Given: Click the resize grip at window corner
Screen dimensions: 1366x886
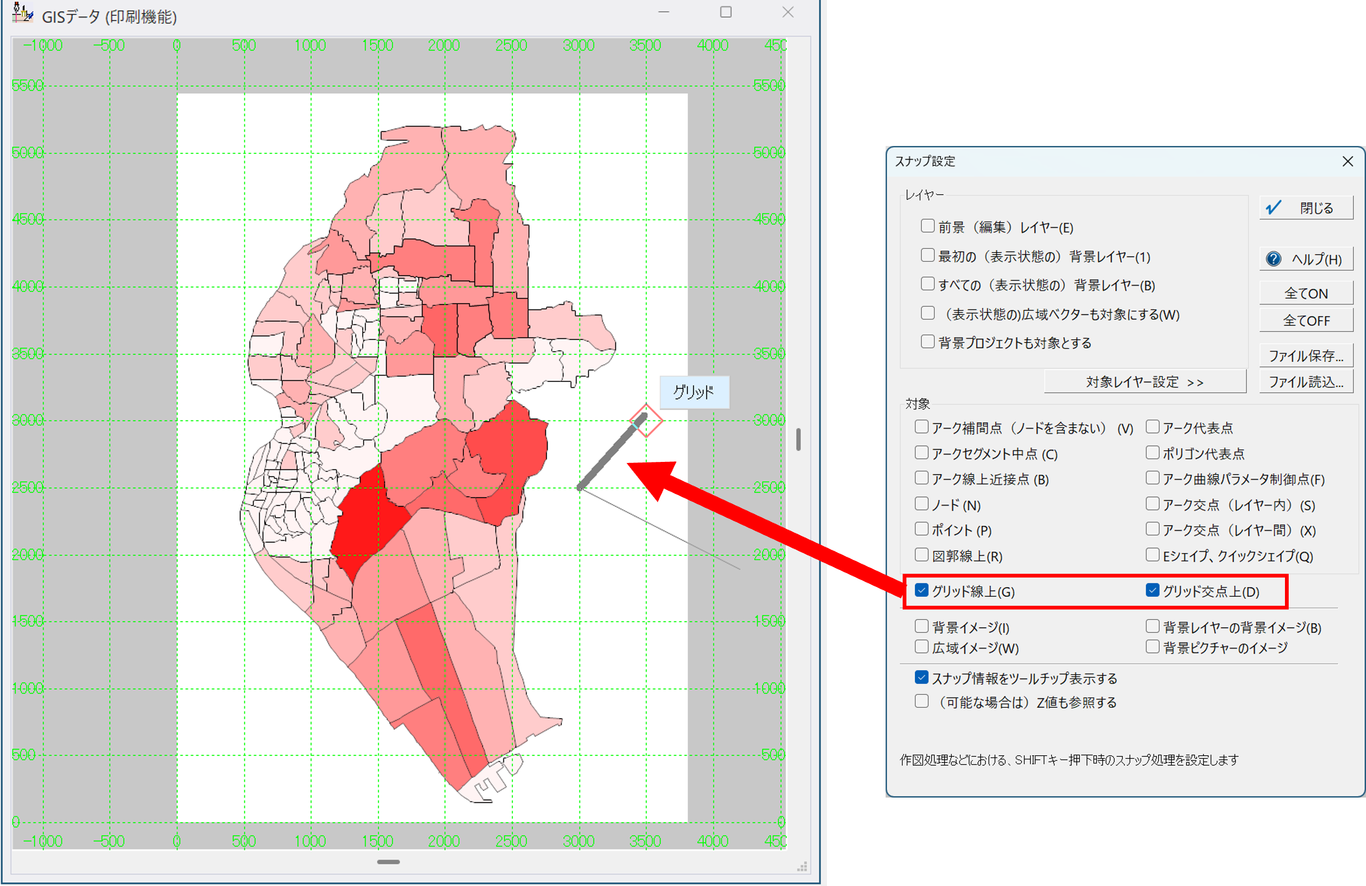Looking at the screenshot, I should coord(802,866).
